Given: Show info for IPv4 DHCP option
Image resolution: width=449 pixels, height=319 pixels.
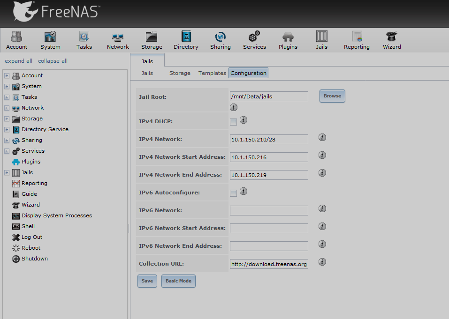Looking at the screenshot, I should pos(244,120).
